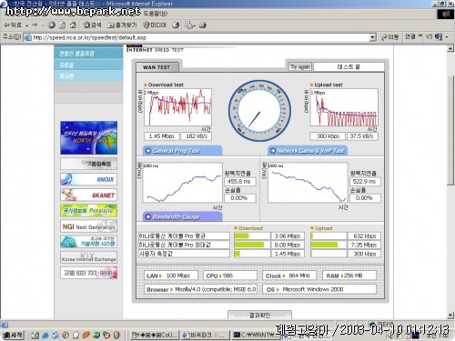Click the page scrollbar up arrow
The image size is (455, 341).
tap(450, 48)
